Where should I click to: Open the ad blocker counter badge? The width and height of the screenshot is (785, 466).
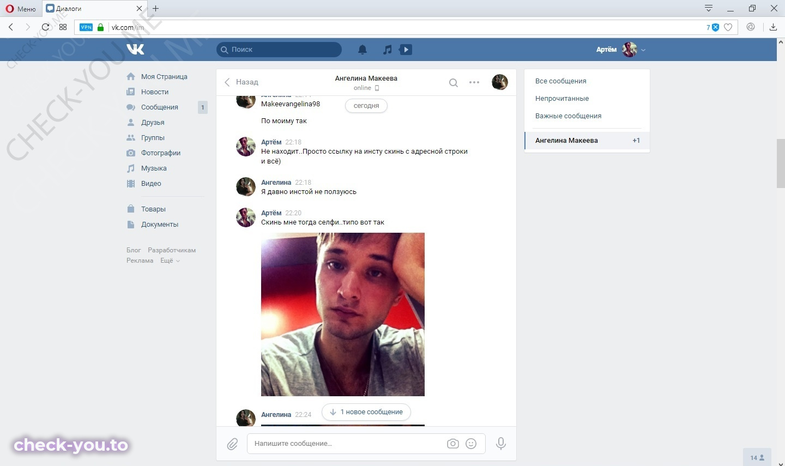tap(712, 27)
